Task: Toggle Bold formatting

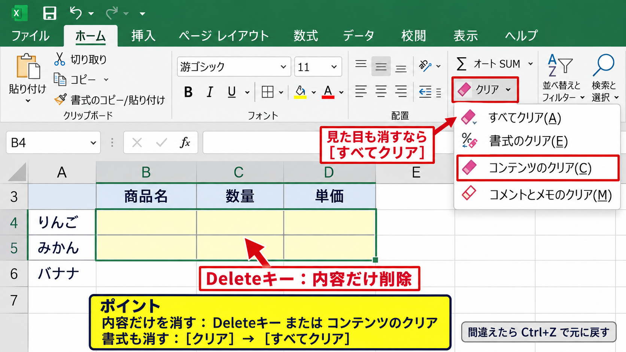Action: click(188, 92)
